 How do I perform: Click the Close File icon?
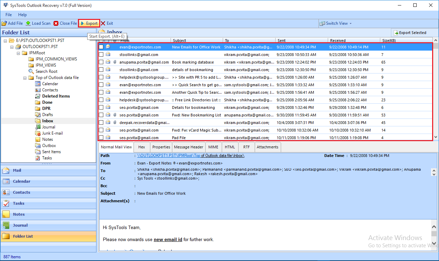pos(65,23)
